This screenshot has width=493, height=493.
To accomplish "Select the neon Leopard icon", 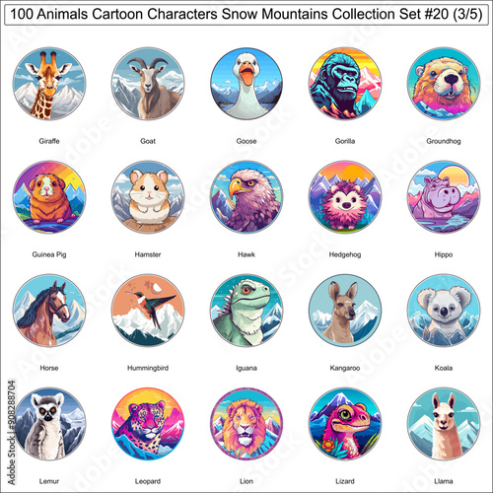I will [x=148, y=424].
